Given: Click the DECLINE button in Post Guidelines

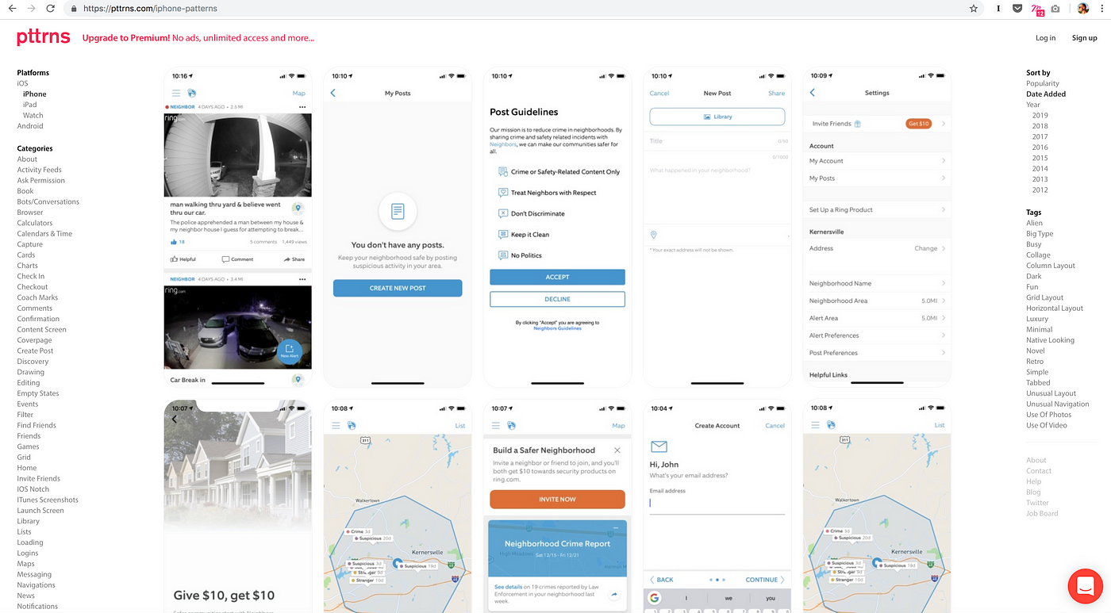Looking at the screenshot, I should (557, 299).
